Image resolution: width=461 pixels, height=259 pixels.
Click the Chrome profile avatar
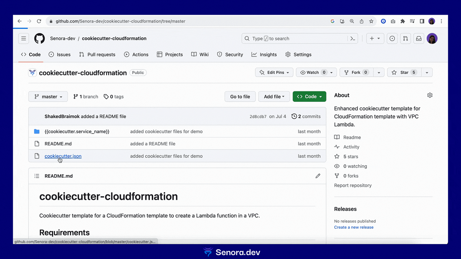click(432, 21)
